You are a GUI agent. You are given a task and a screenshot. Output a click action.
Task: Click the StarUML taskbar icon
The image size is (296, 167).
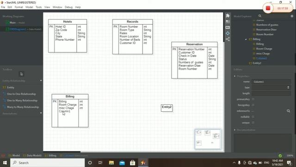[x=143, y=163]
